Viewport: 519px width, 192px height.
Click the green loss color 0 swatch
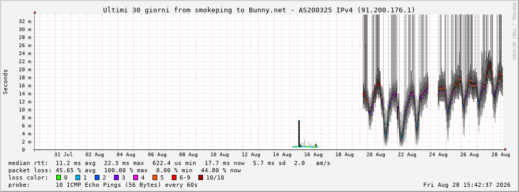59,177
